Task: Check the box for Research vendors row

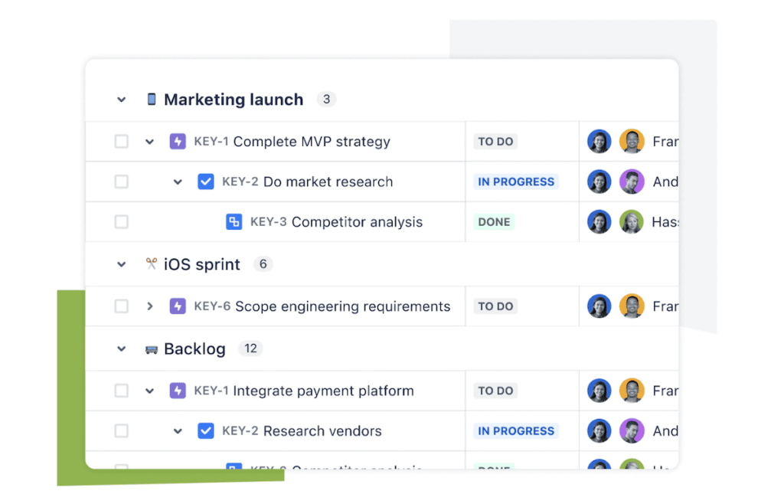Action: pyautogui.click(x=122, y=431)
